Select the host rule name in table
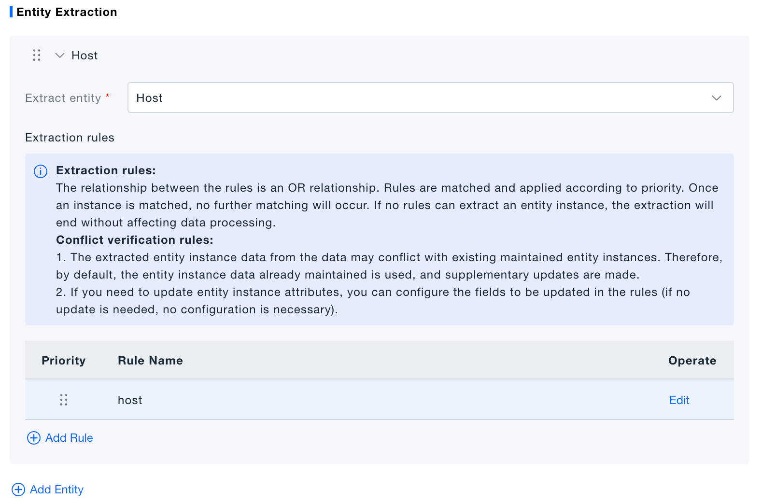The image size is (762, 504). click(x=130, y=400)
